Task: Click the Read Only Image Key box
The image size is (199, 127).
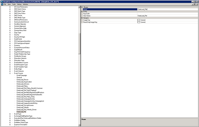Action: tap(139, 22)
